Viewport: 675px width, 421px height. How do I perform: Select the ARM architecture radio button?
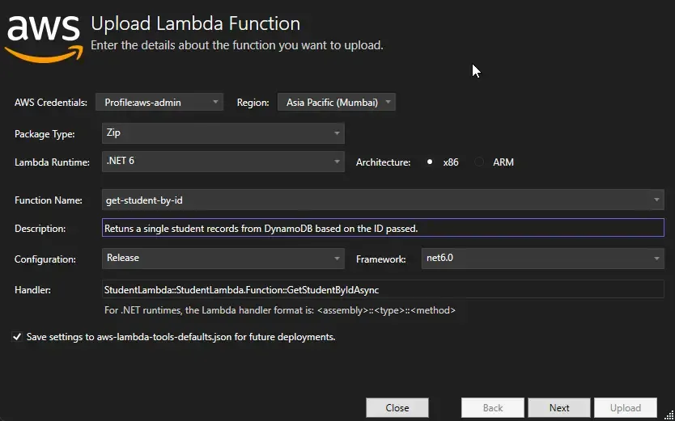[x=479, y=162]
